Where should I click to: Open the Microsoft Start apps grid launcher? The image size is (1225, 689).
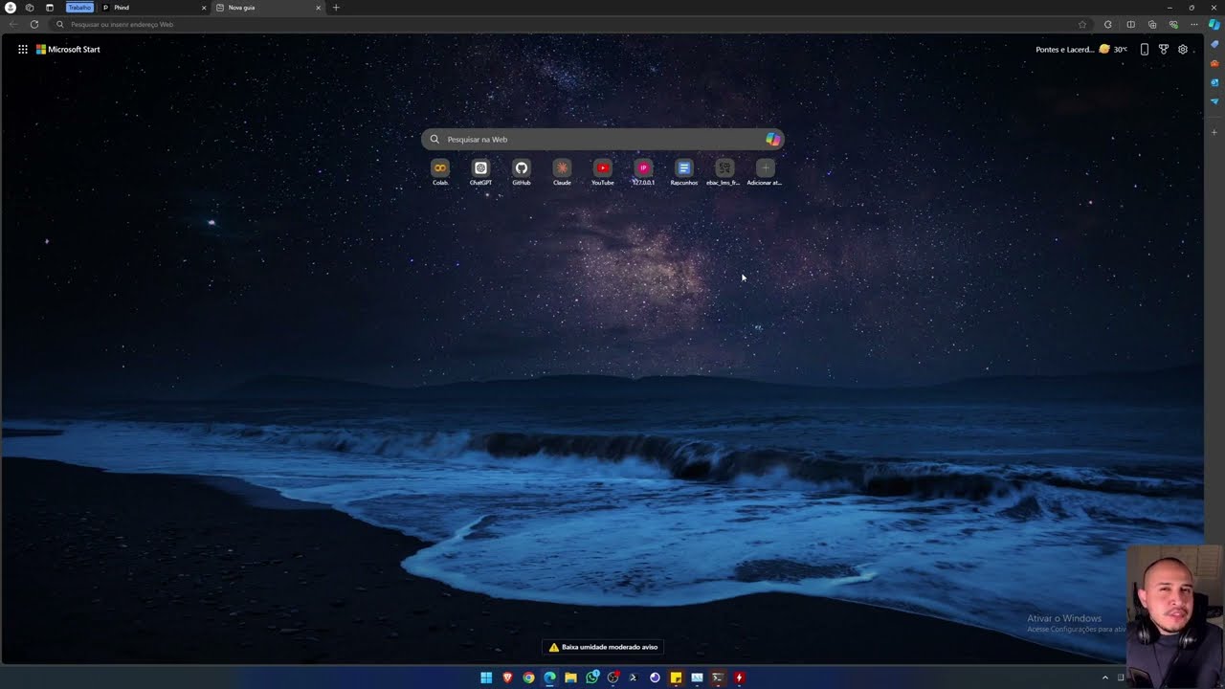[x=23, y=49]
